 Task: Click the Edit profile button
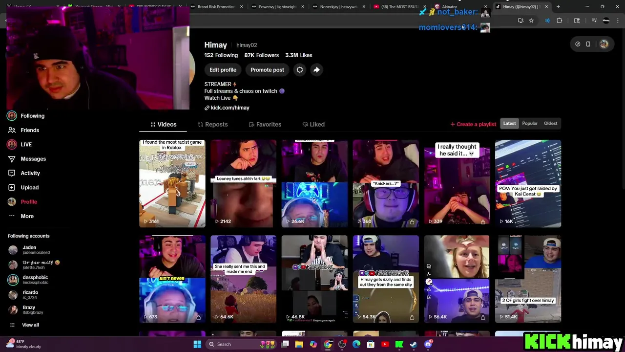(223, 70)
